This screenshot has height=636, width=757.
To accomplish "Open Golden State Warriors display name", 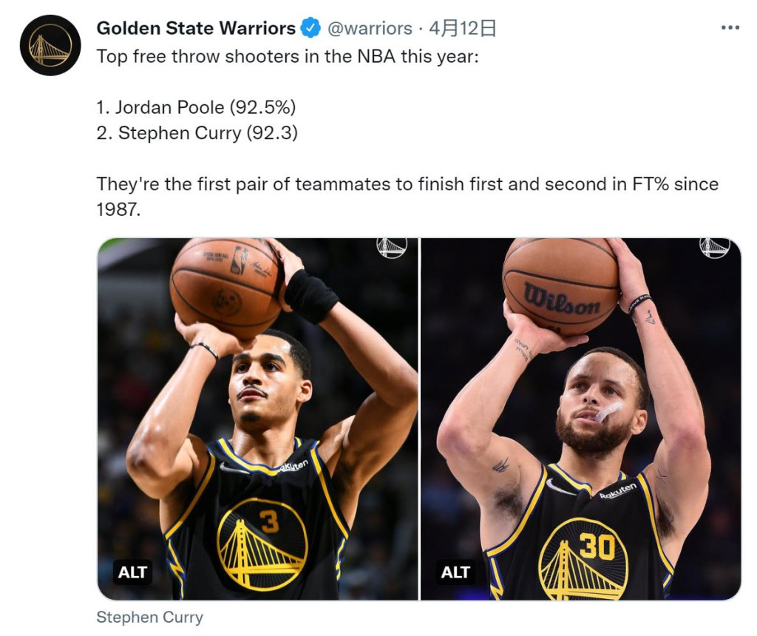I will point(196,28).
